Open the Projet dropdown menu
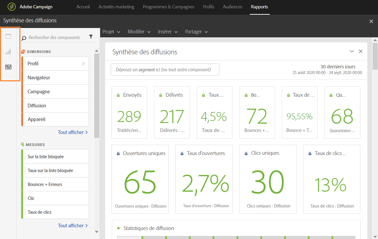This screenshot has width=378, height=239. 111,32
